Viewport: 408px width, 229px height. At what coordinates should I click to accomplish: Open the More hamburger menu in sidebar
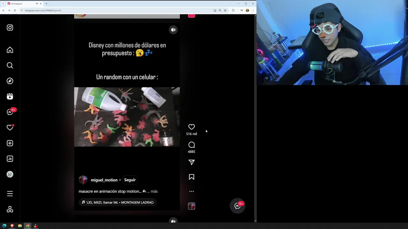[10, 194]
